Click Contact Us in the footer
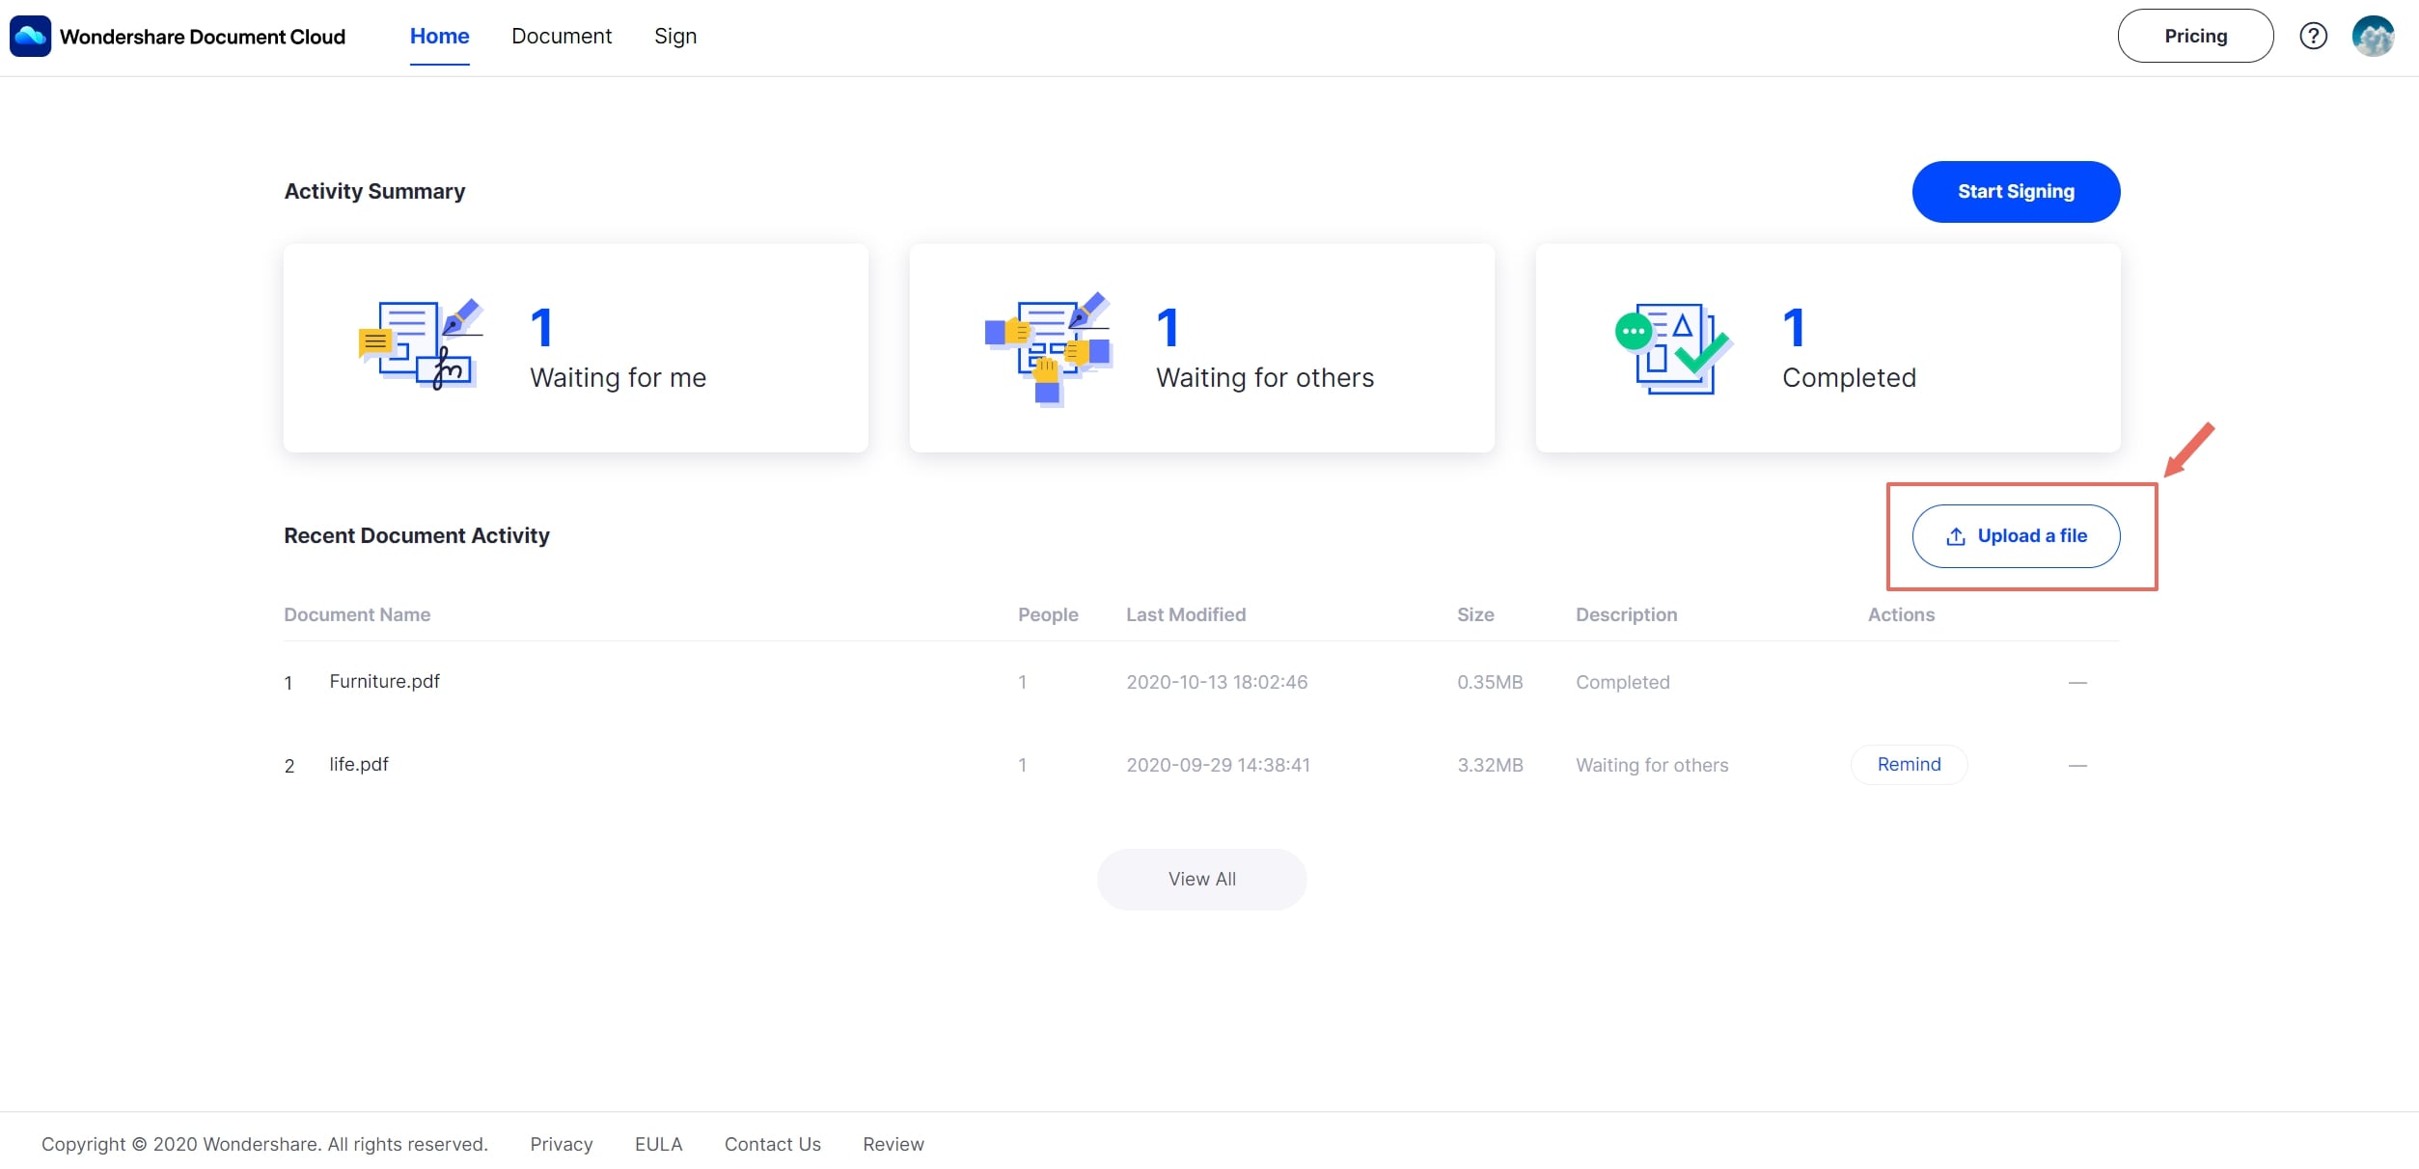2419x1169 pixels. pyautogui.click(x=772, y=1144)
